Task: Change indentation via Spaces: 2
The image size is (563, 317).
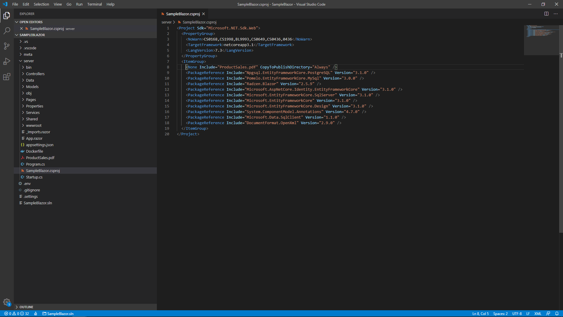Action: click(x=500, y=313)
